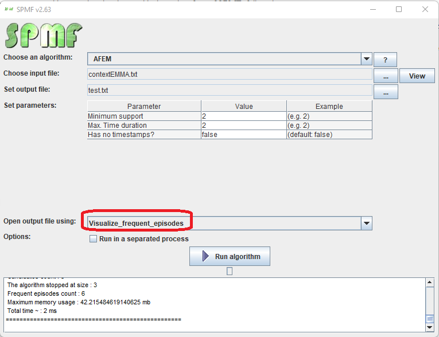Edit the Max. Time duration value cell

pyautogui.click(x=243, y=125)
